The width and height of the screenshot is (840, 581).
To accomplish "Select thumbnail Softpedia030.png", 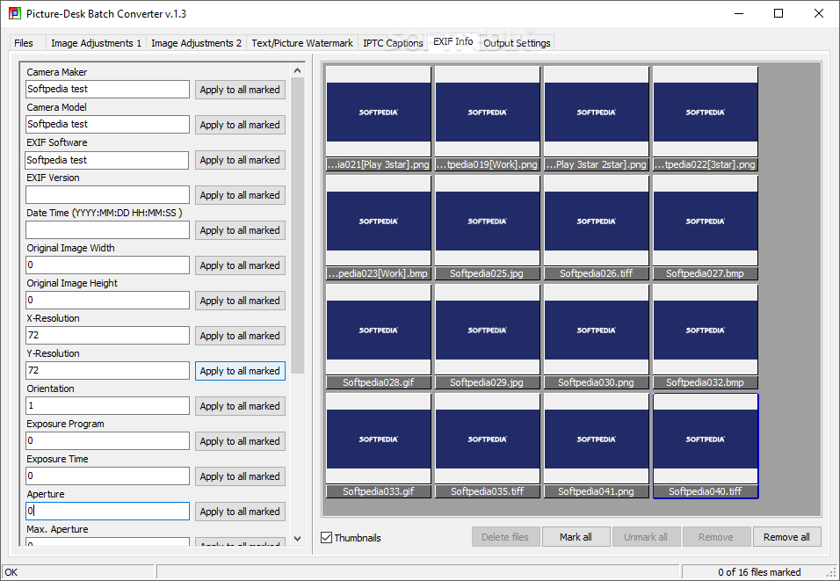I will [597, 337].
